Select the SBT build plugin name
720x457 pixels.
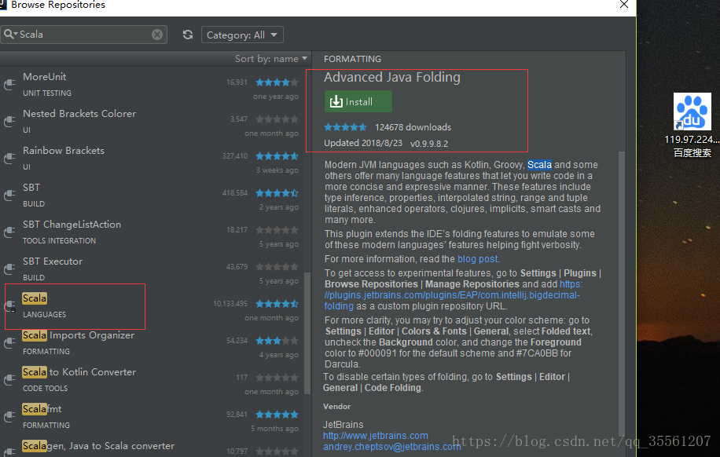click(x=31, y=187)
